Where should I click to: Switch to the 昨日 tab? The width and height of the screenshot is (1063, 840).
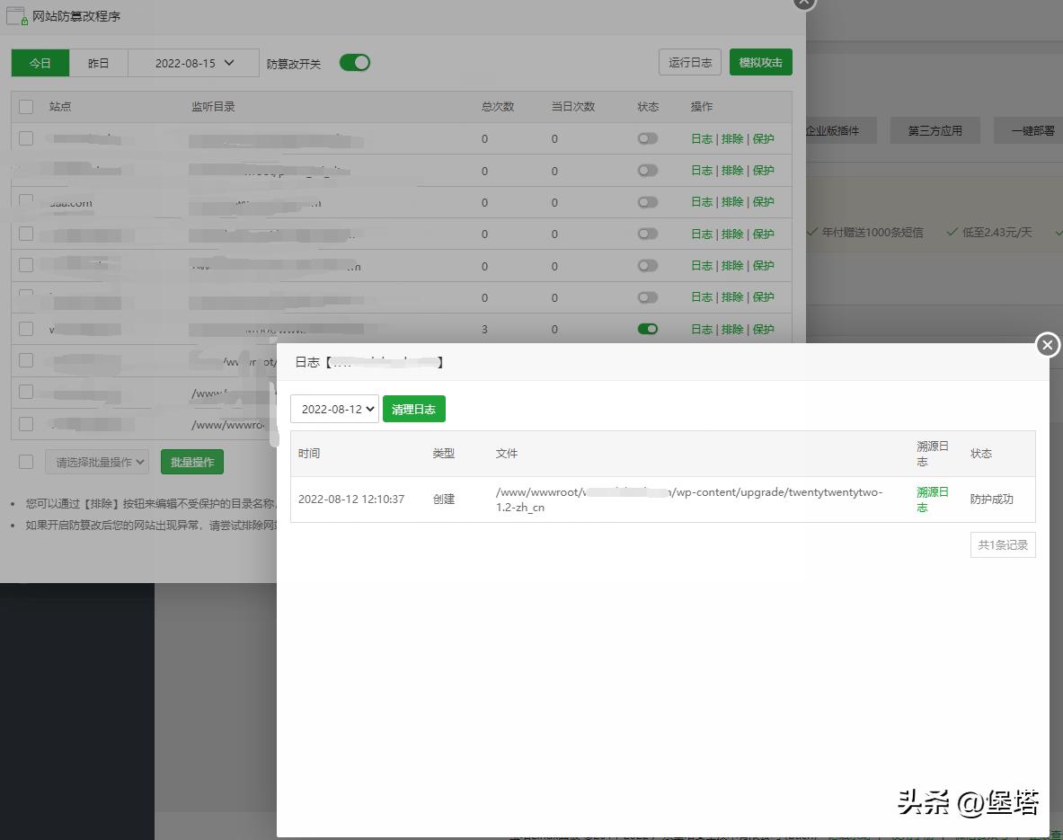point(98,63)
